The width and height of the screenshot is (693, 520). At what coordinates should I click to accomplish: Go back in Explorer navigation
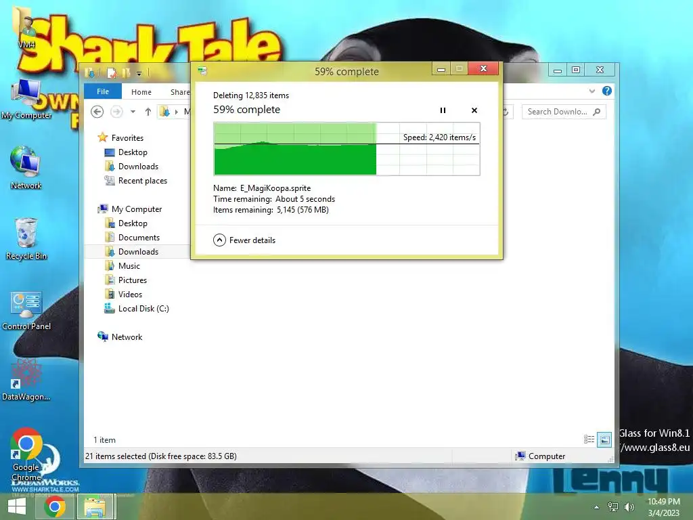pos(97,112)
